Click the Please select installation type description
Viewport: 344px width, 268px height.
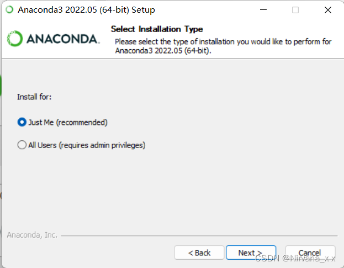coord(223,46)
